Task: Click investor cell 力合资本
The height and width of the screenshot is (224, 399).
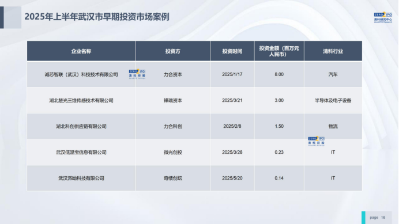Action: point(173,74)
